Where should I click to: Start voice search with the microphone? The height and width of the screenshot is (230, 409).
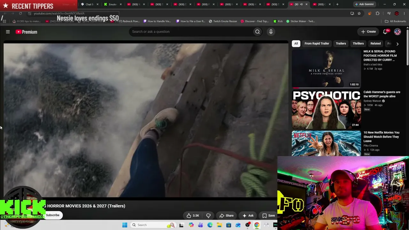271,32
